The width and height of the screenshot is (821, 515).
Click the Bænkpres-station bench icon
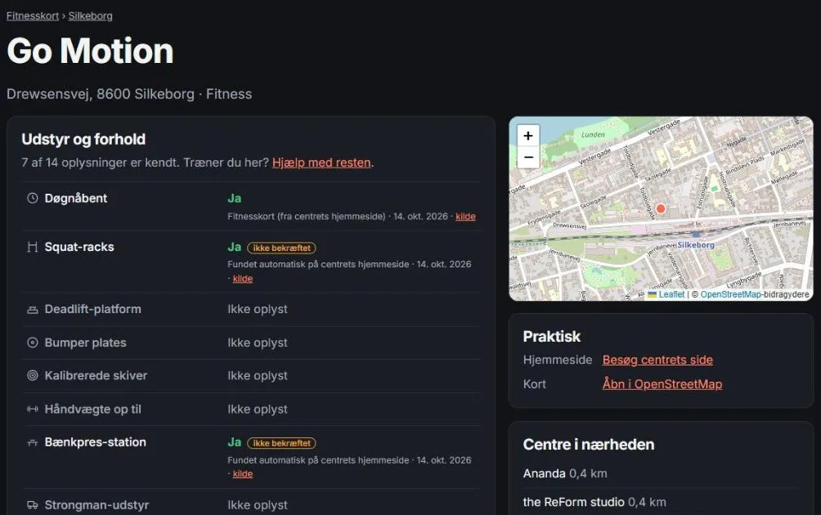point(33,442)
